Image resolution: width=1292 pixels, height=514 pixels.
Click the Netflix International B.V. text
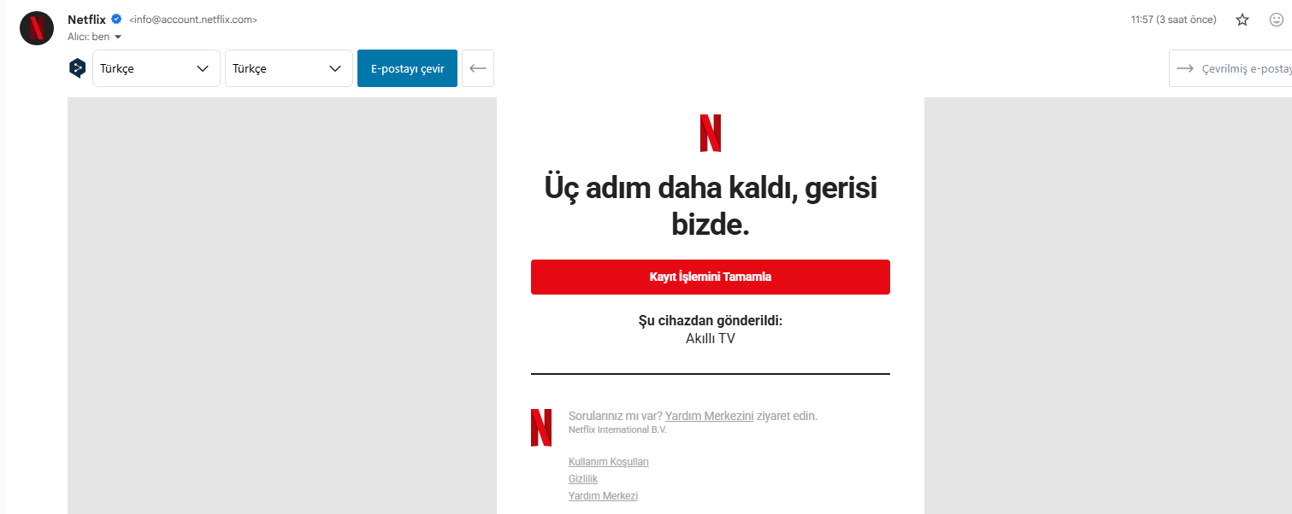pyautogui.click(x=617, y=429)
